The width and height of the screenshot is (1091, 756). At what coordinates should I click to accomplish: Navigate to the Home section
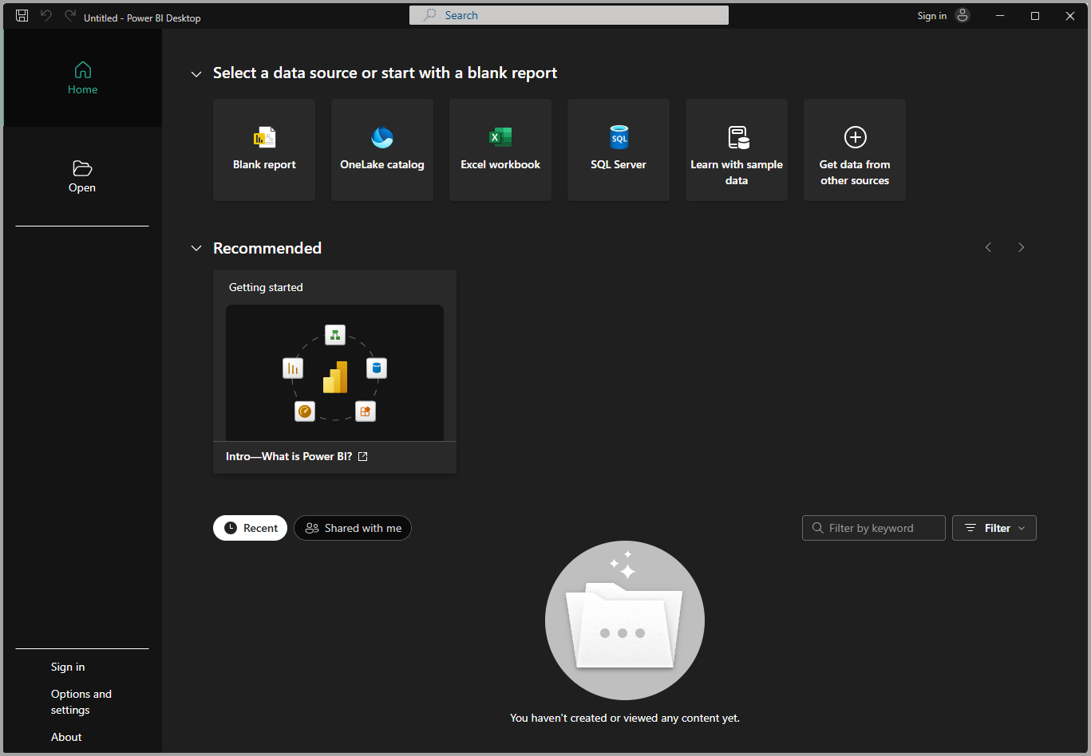(x=82, y=77)
